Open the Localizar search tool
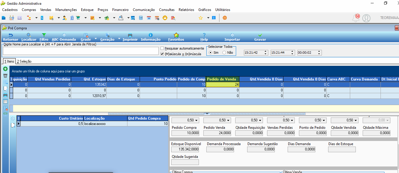The image size is (399, 173). tap(29, 37)
